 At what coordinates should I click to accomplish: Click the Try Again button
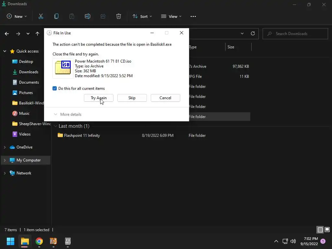(99, 98)
